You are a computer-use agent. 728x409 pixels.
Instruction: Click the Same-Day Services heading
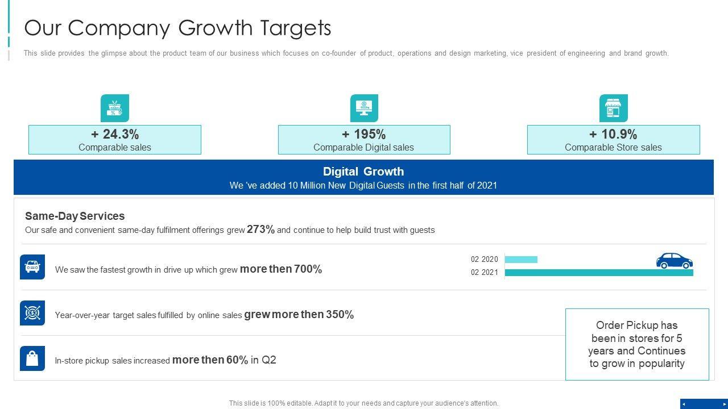coord(75,216)
